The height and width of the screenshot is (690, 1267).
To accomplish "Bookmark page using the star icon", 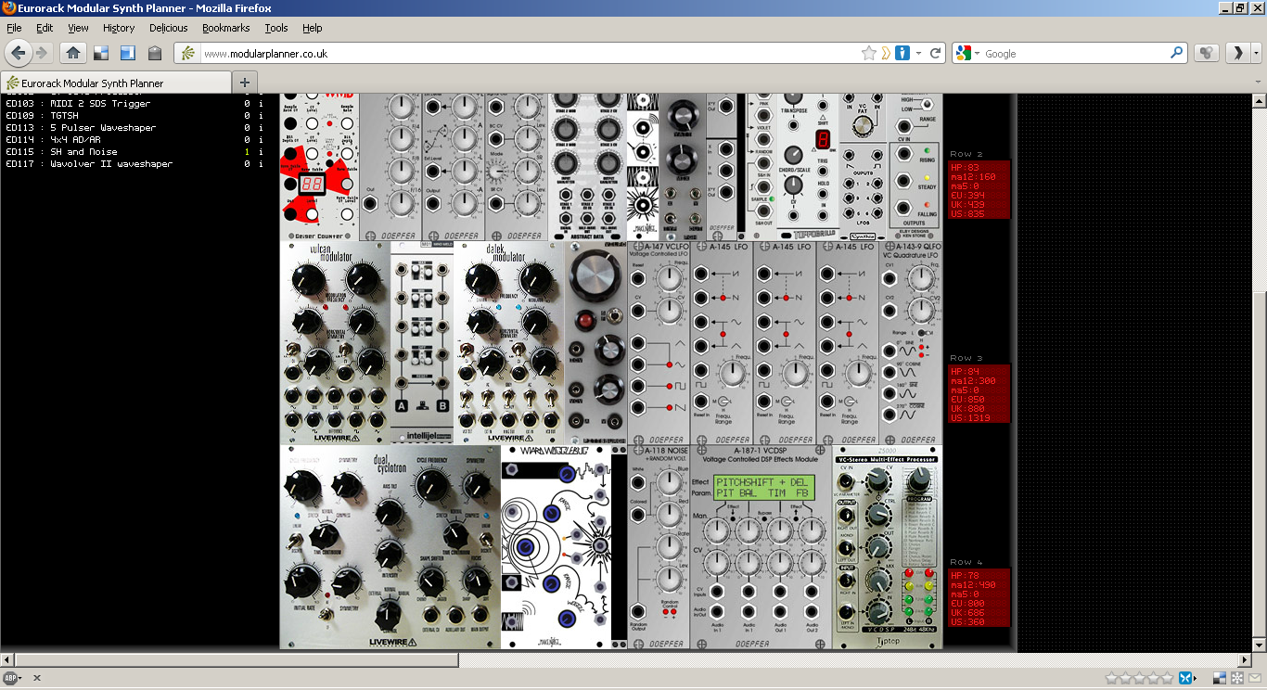I will click(x=868, y=54).
